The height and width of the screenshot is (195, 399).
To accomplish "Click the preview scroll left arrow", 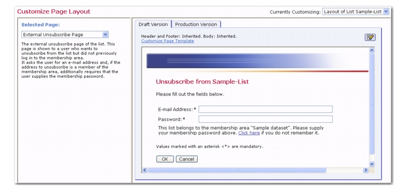I will pos(145,170).
